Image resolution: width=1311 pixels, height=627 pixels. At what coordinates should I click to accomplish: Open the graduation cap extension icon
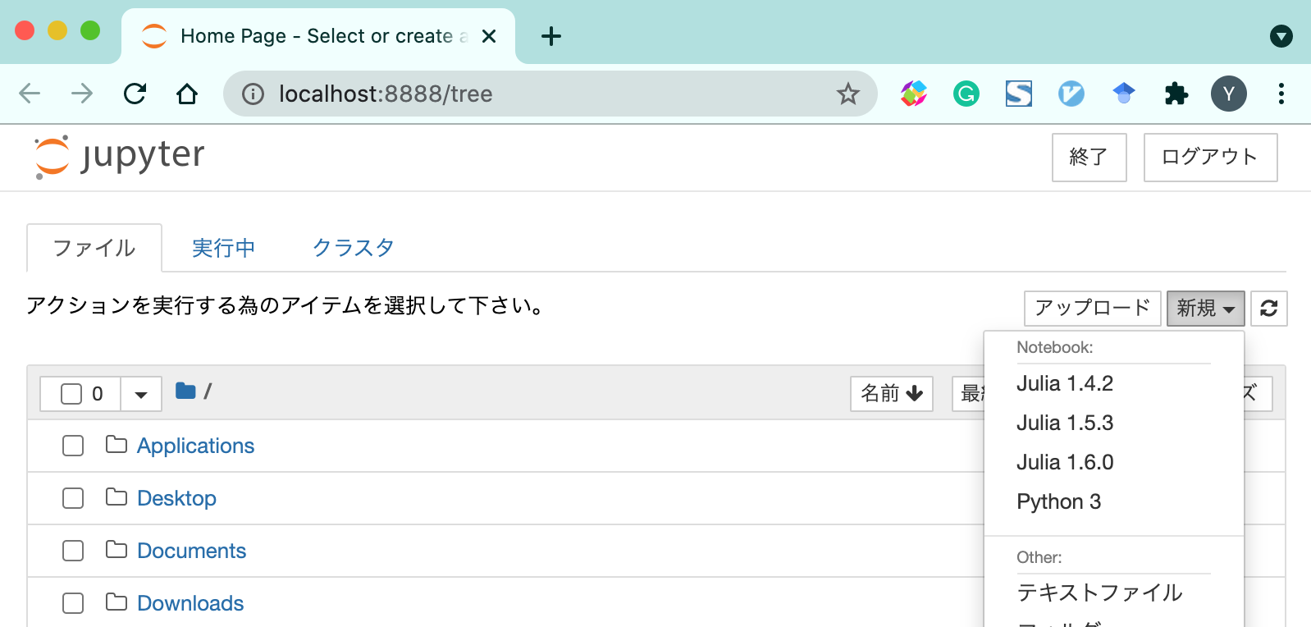1124,94
